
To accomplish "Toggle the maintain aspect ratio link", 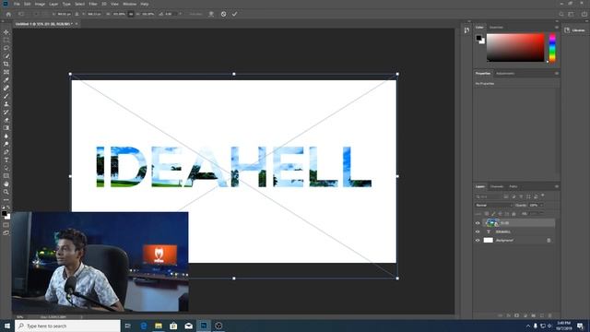I will tap(131, 14).
